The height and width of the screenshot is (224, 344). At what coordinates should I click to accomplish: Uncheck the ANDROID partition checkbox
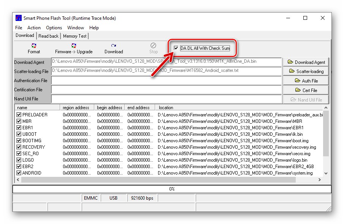pyautogui.click(x=19, y=173)
